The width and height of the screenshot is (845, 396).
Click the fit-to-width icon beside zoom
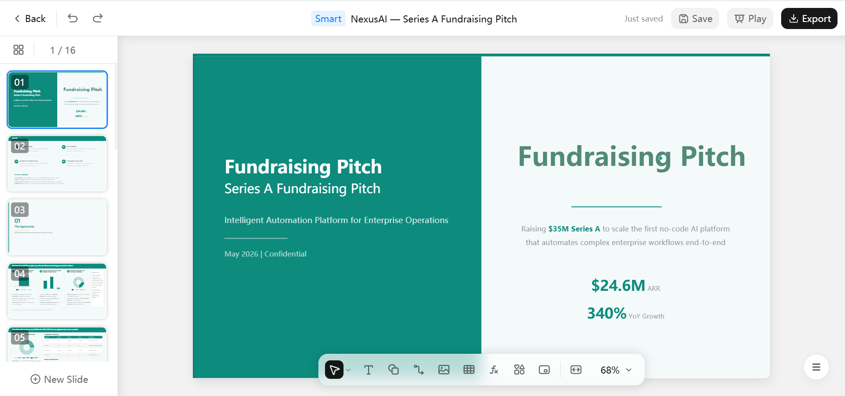576,370
